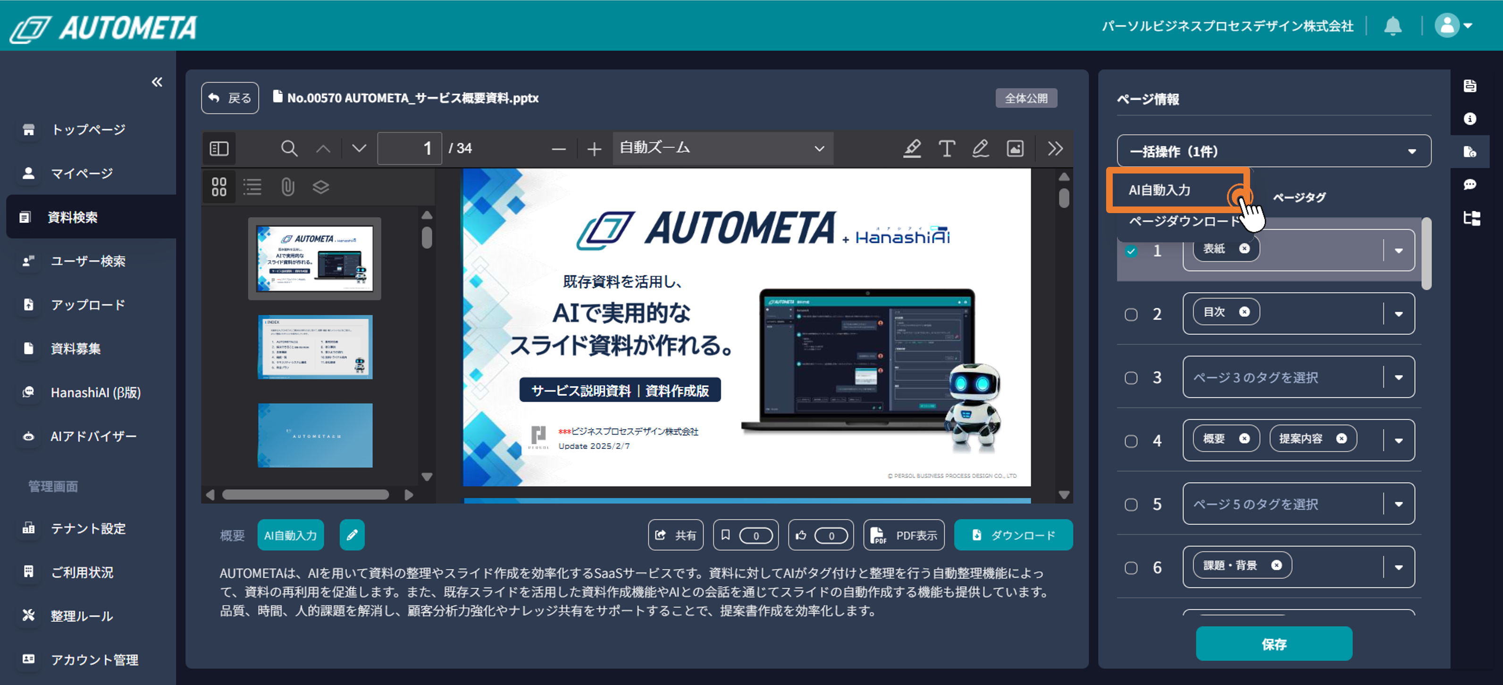Click the ダウンロード button

click(x=1014, y=535)
